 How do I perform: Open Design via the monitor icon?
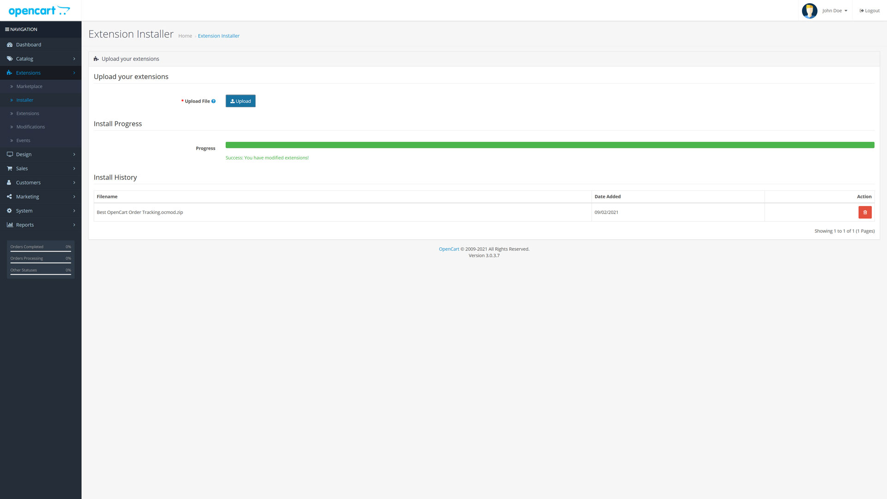[10, 154]
